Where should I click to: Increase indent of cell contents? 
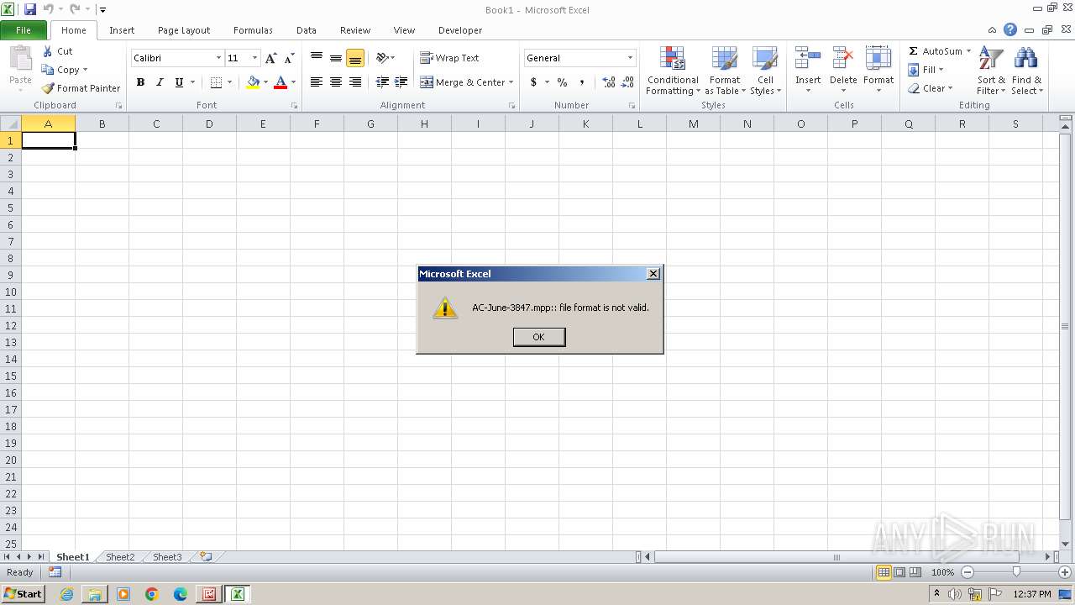(x=401, y=82)
